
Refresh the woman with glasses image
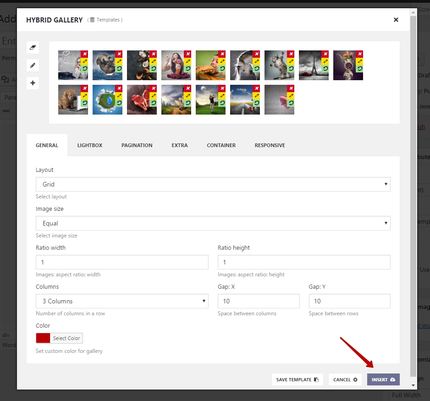click(x=84, y=69)
